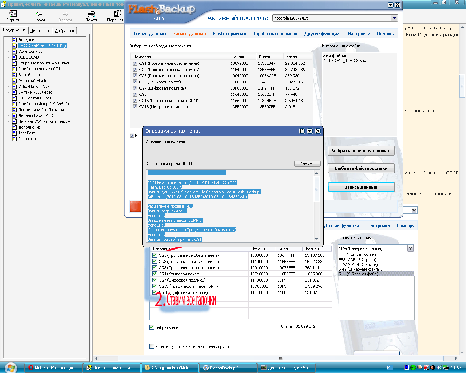Click the log scrollbar down arrow
466x373 pixels.
(316, 239)
